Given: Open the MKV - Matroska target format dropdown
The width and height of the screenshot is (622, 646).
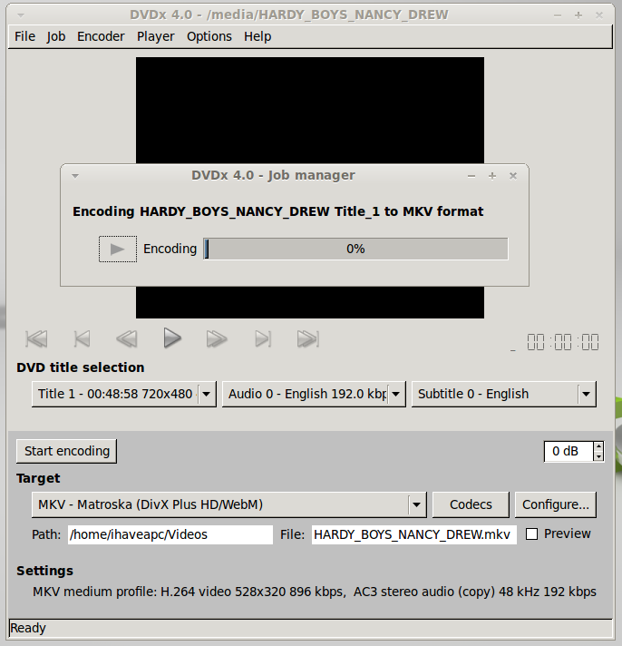Looking at the screenshot, I should (229, 504).
